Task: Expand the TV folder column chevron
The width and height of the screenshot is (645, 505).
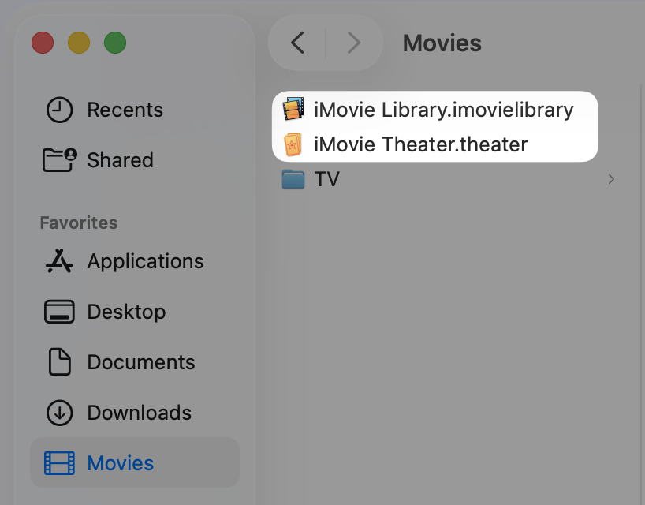Action: pyautogui.click(x=611, y=179)
